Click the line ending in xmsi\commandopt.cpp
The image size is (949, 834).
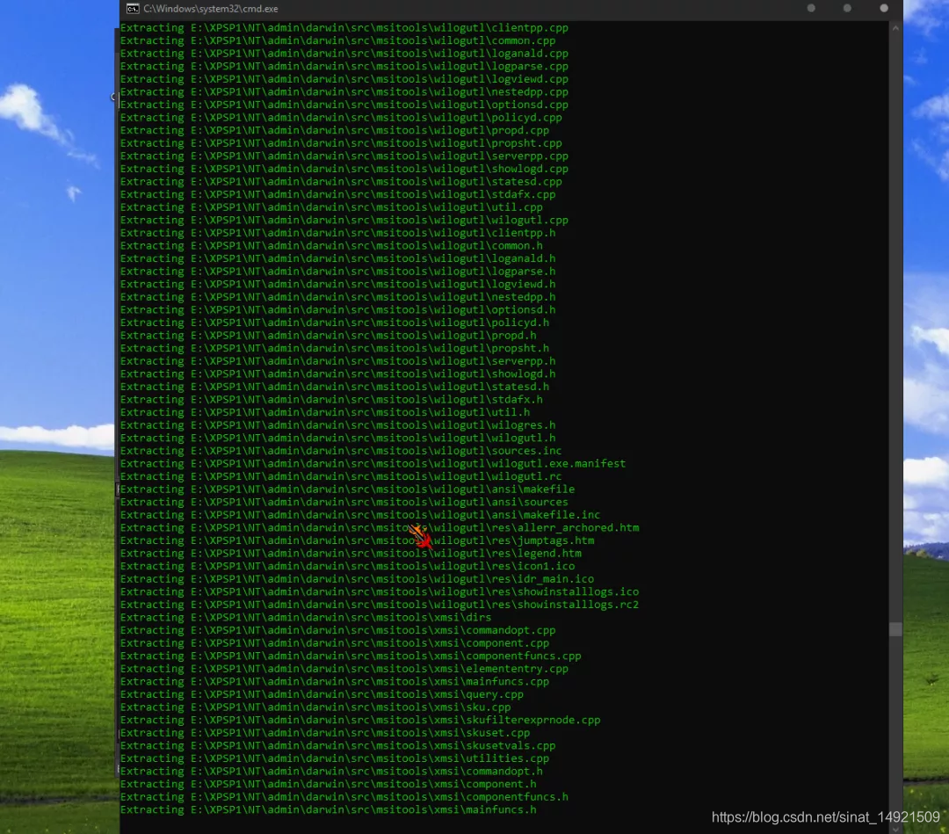[x=337, y=631]
